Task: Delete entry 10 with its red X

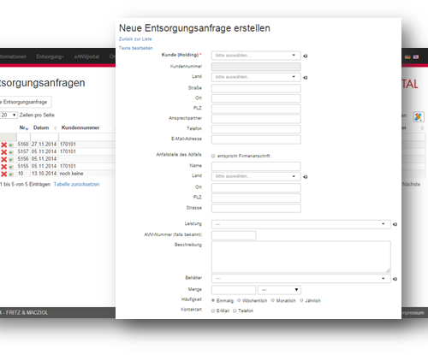Action: click(4, 174)
